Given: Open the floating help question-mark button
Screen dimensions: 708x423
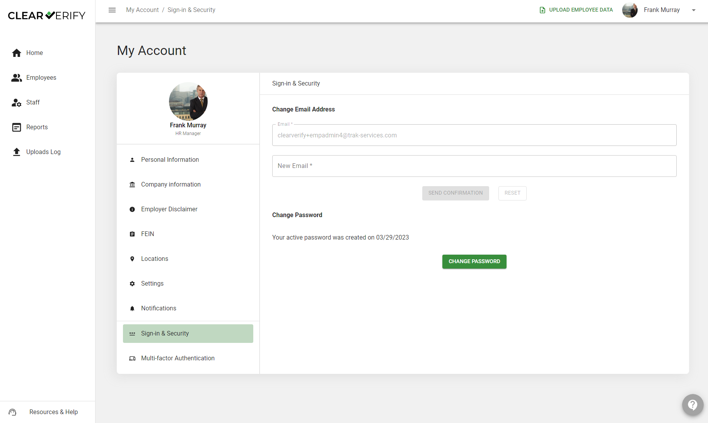Looking at the screenshot, I should (x=693, y=405).
